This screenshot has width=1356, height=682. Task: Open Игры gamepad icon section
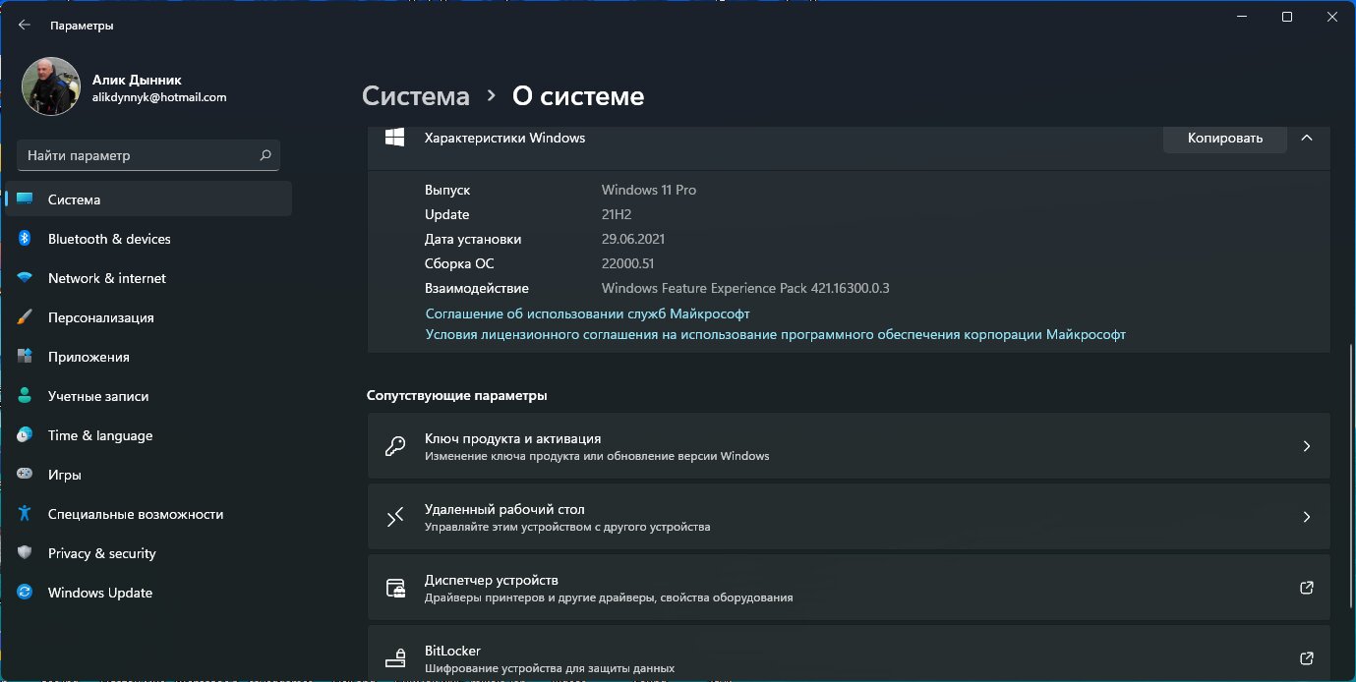(x=26, y=475)
